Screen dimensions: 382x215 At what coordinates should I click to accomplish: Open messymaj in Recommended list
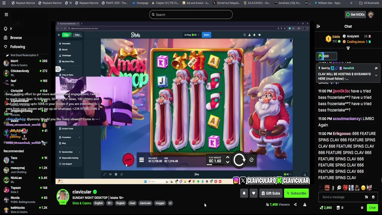pyautogui.click(x=25, y=170)
